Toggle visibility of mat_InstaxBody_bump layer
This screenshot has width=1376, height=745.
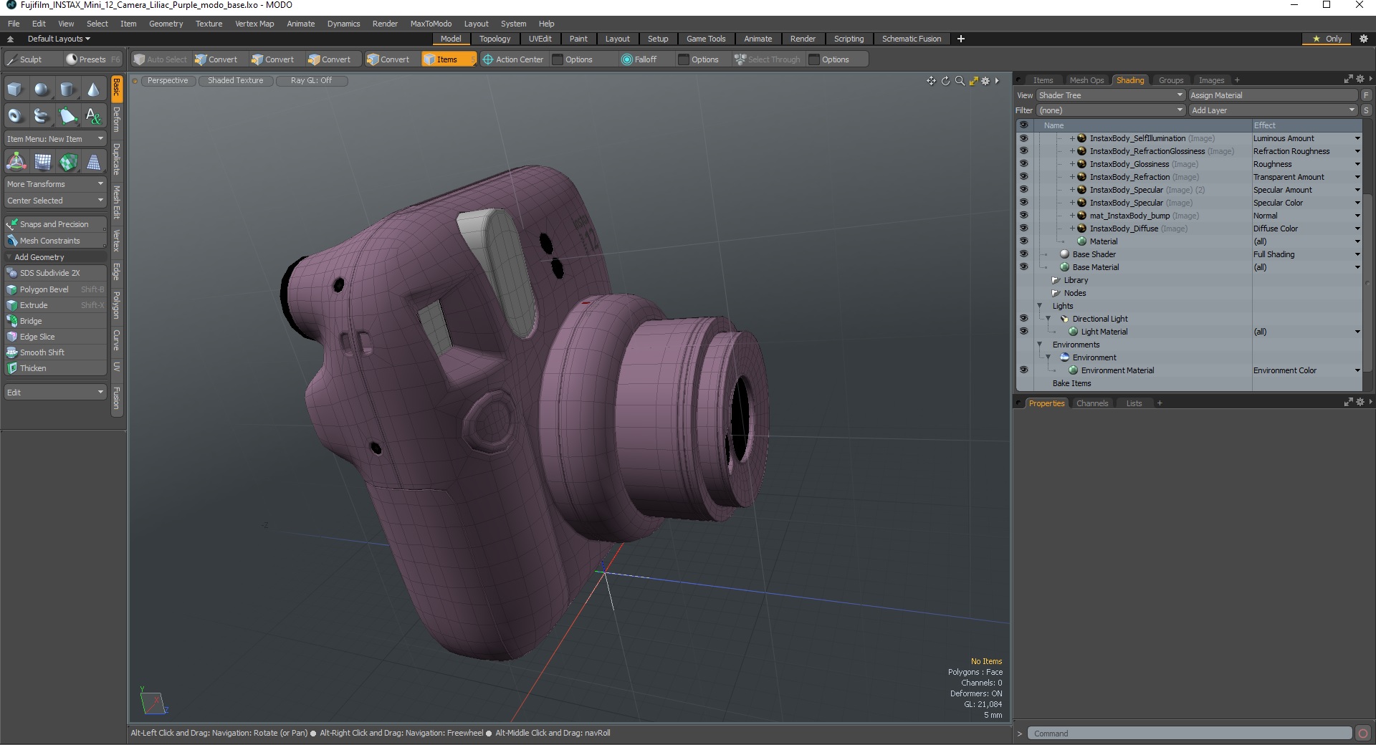tap(1023, 216)
